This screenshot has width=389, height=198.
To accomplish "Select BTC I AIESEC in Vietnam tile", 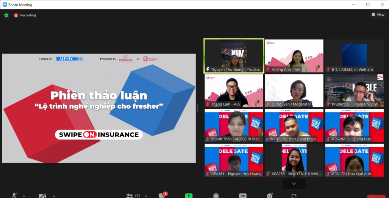I will [354, 56].
